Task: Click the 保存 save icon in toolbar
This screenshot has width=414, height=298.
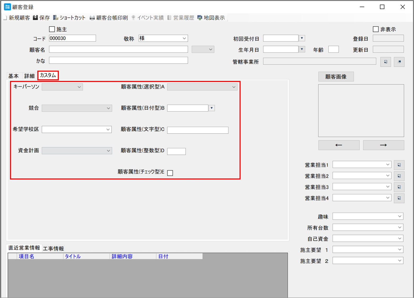Action: pyautogui.click(x=35, y=18)
